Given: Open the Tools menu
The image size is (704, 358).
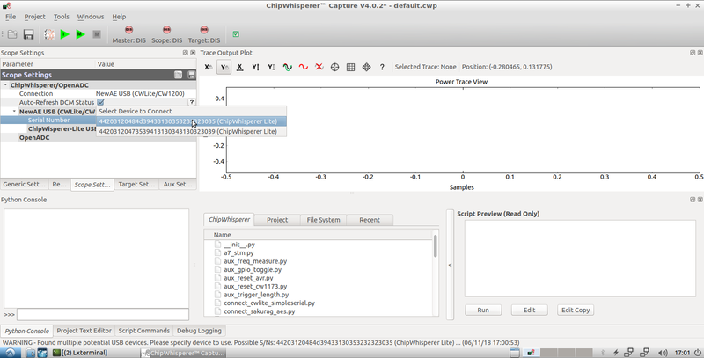Looking at the screenshot, I should tap(62, 17).
